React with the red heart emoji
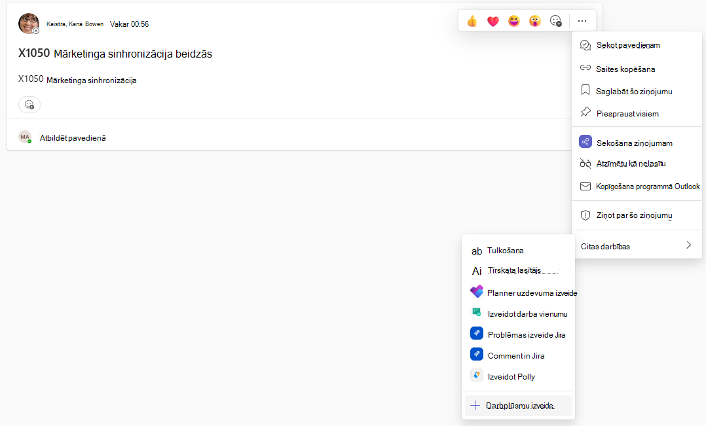Viewport: 706px width, 426px height. pyautogui.click(x=493, y=21)
